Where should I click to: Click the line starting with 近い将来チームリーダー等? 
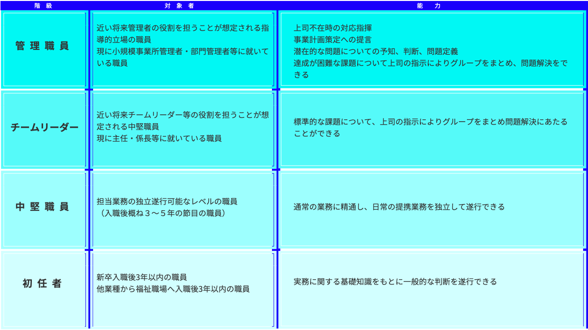click(x=182, y=115)
